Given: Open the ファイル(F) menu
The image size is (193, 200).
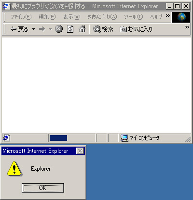Looking at the screenshot, I should tap(21, 17).
